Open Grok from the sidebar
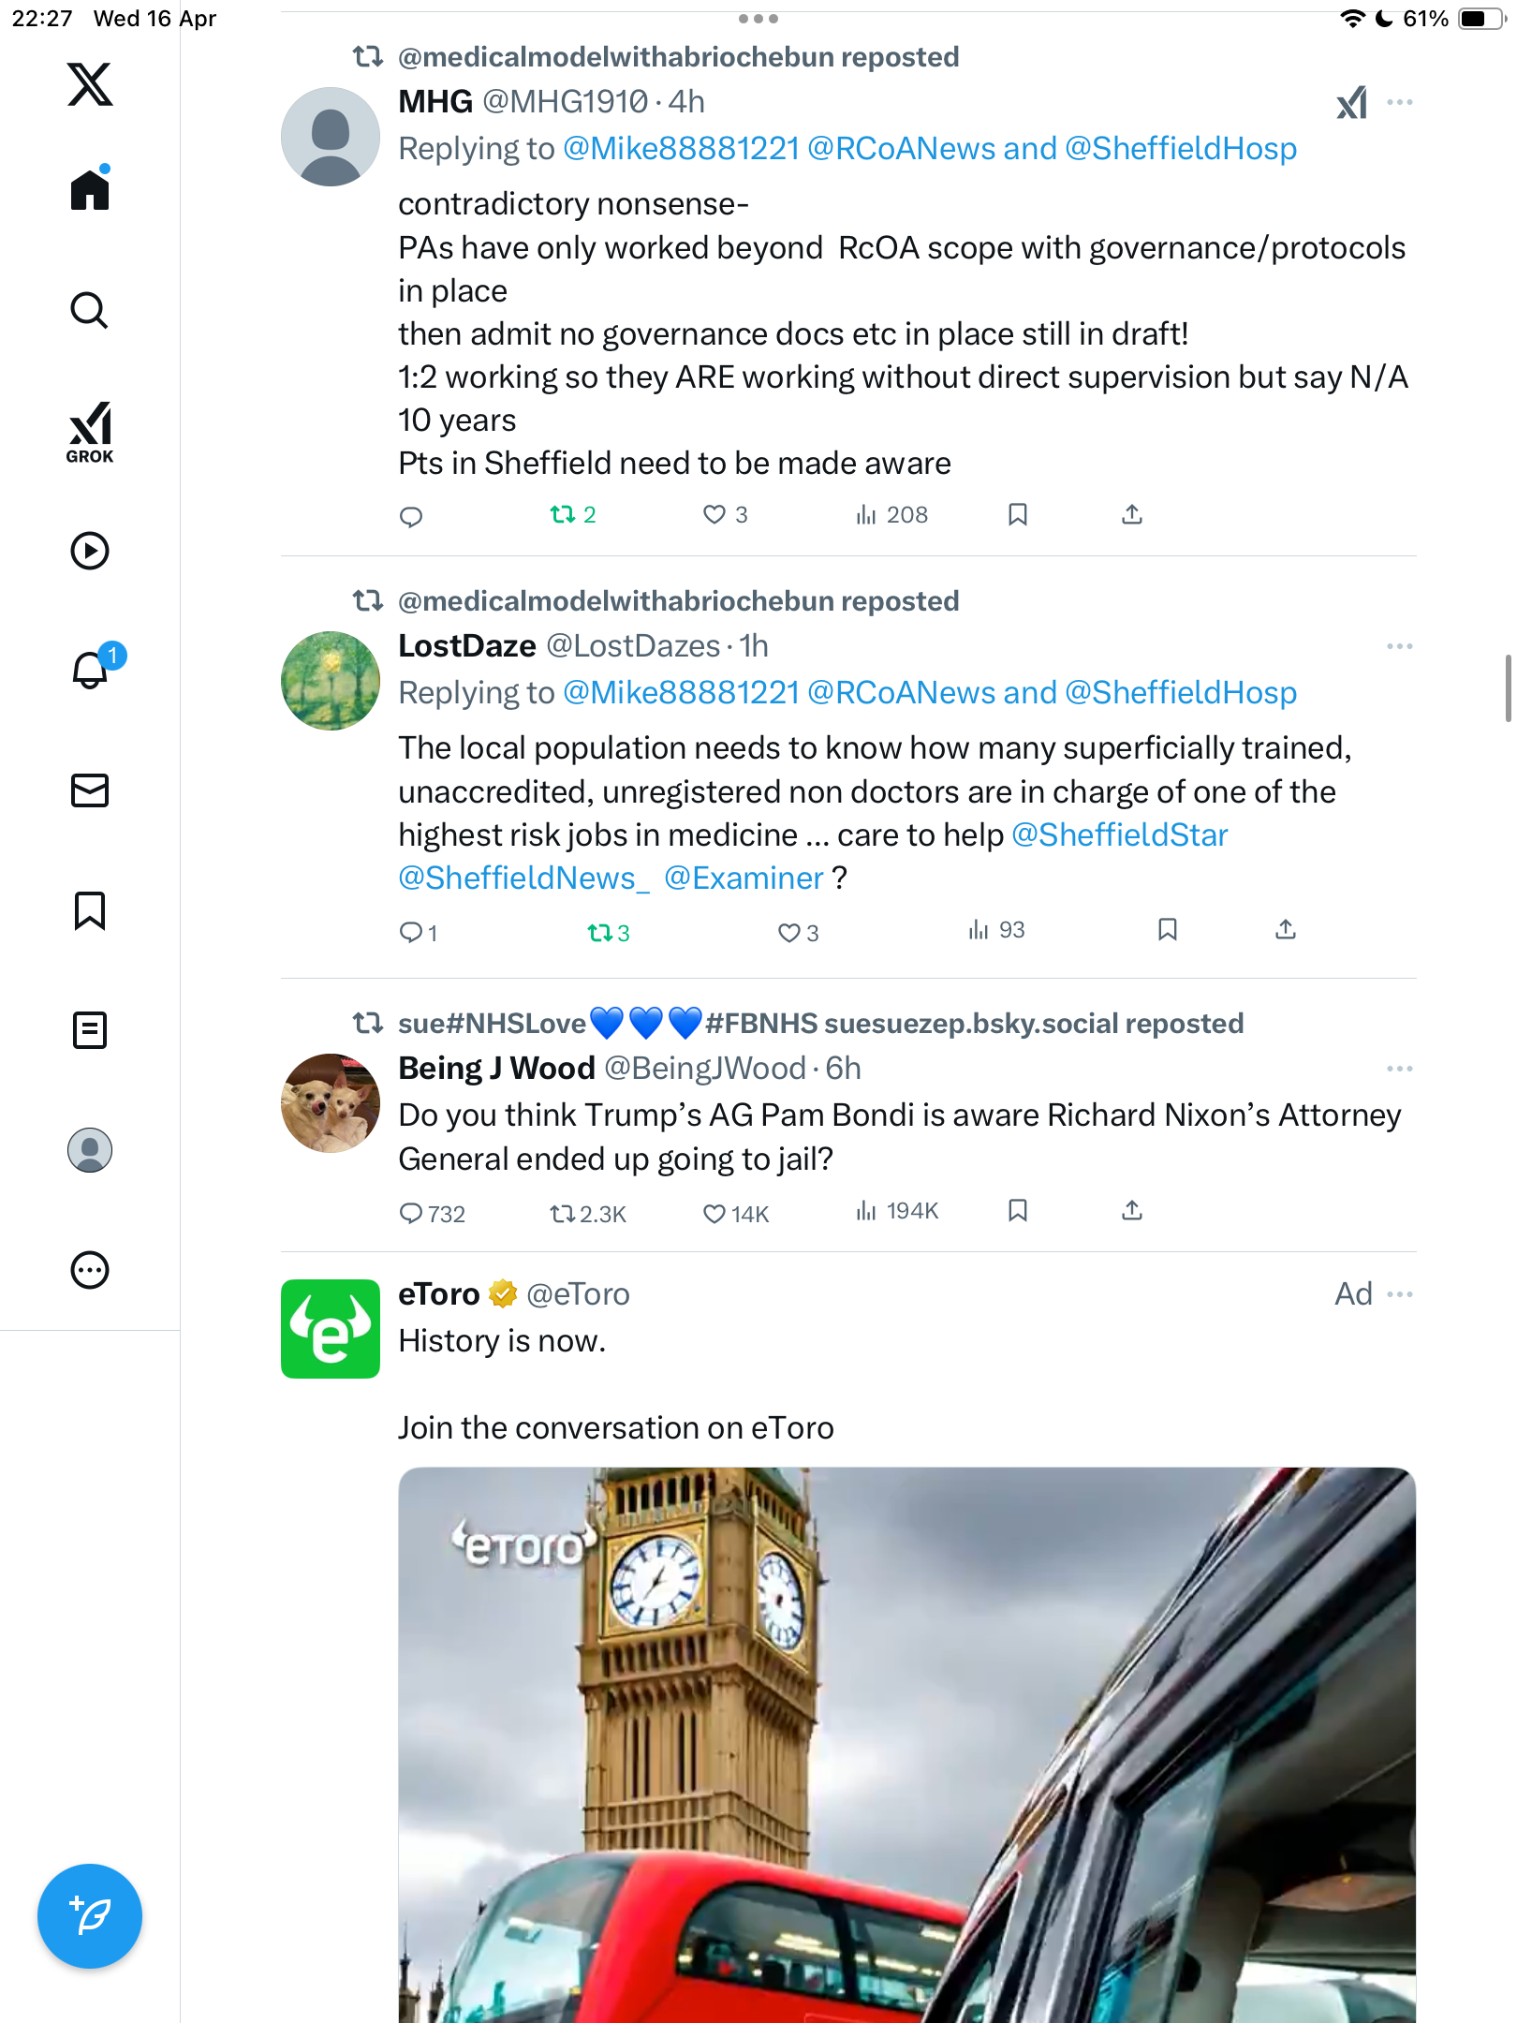This screenshot has height=2023, width=1517. 90,432
